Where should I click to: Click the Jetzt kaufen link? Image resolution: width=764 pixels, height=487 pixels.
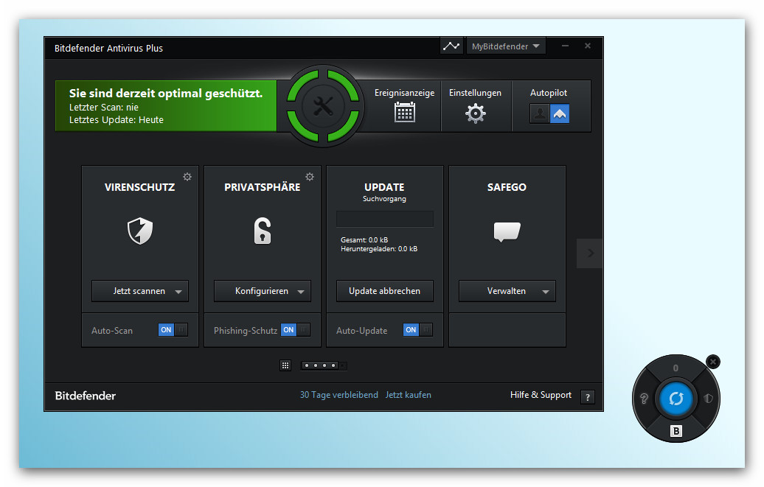coord(408,395)
